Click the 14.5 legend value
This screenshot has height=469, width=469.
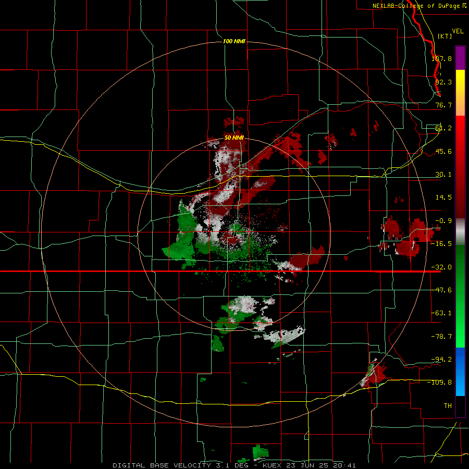(x=443, y=198)
